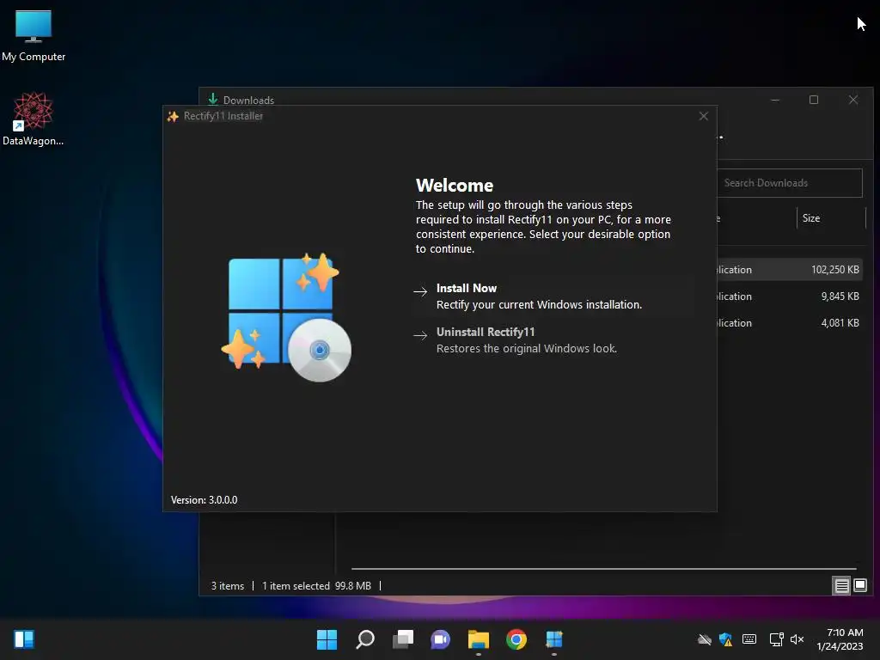Click touch keyboard tray icon

point(749,639)
